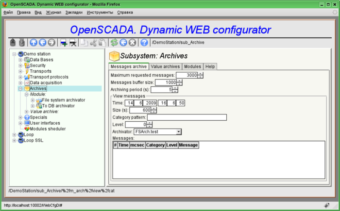
Task: Open the Archivator dropdown FSArch.test
Action: point(158,132)
